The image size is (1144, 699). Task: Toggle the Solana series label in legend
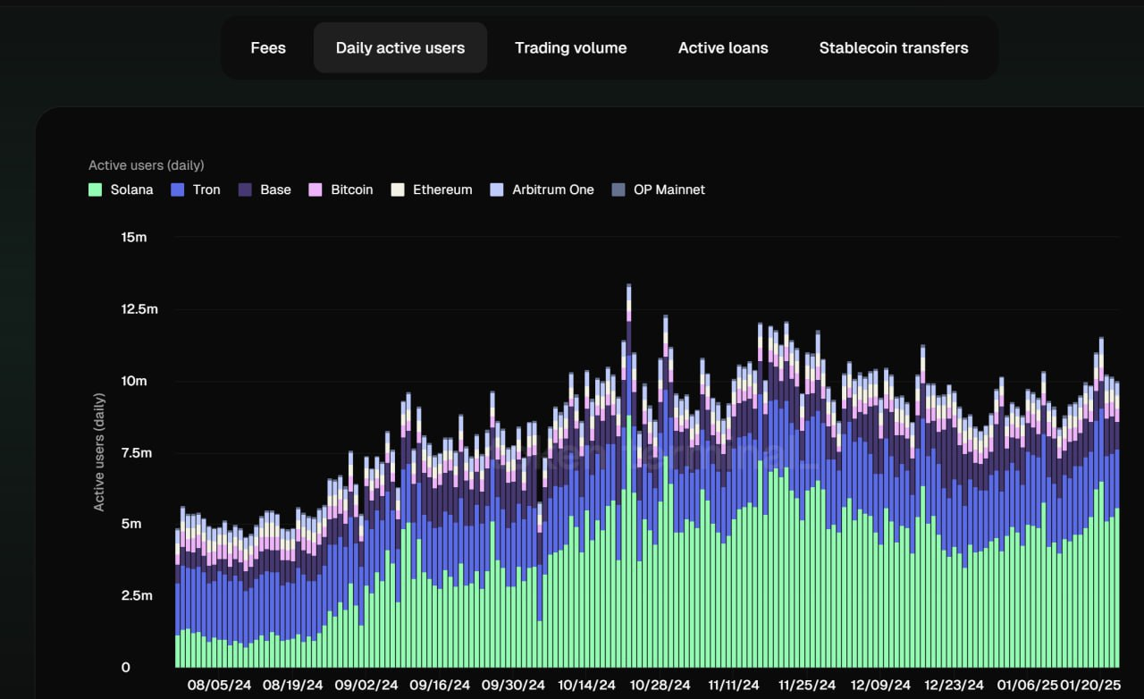coord(131,189)
